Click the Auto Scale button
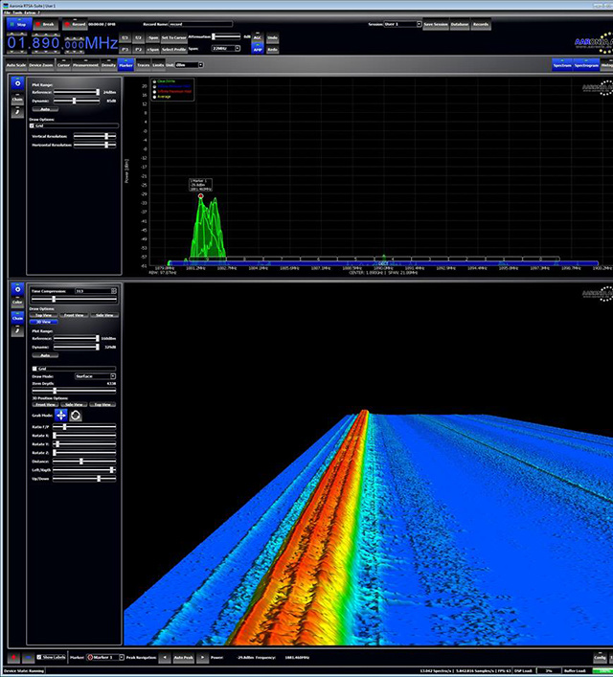This screenshot has width=613, height=677. tap(16, 65)
